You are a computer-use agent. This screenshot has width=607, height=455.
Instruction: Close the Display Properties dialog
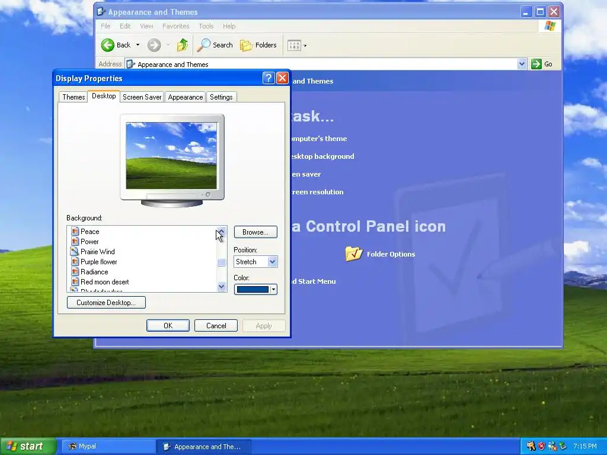282,78
